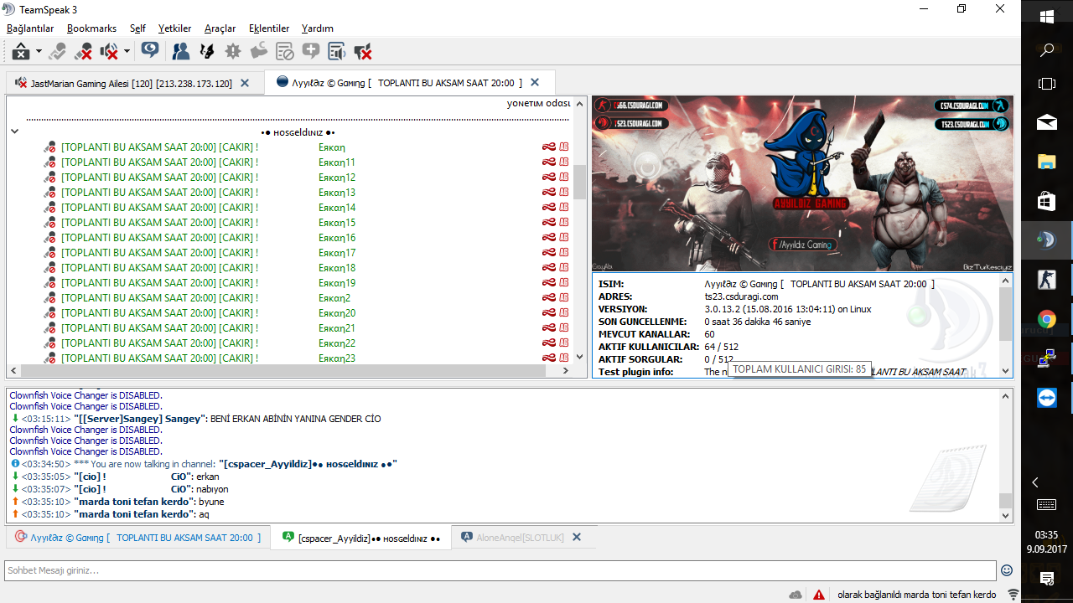
Task: Open the Bağlantılar menu
Action: pos(30,28)
